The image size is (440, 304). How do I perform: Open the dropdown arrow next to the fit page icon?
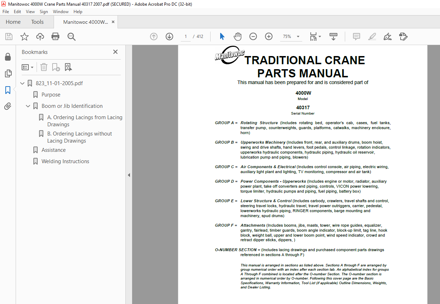[x=320, y=37]
